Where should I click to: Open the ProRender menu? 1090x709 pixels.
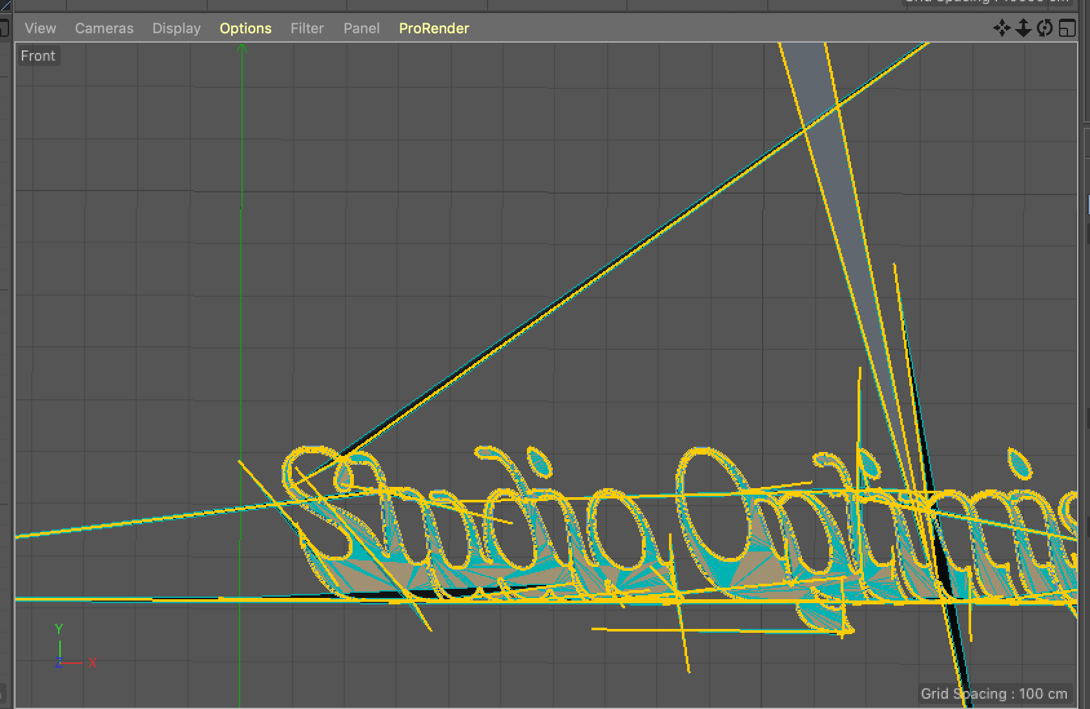coord(434,28)
